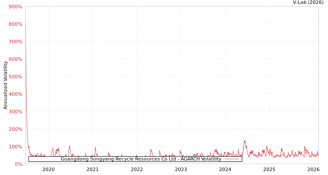
Task: Click the 300% y-axis label
Action: coord(15,112)
